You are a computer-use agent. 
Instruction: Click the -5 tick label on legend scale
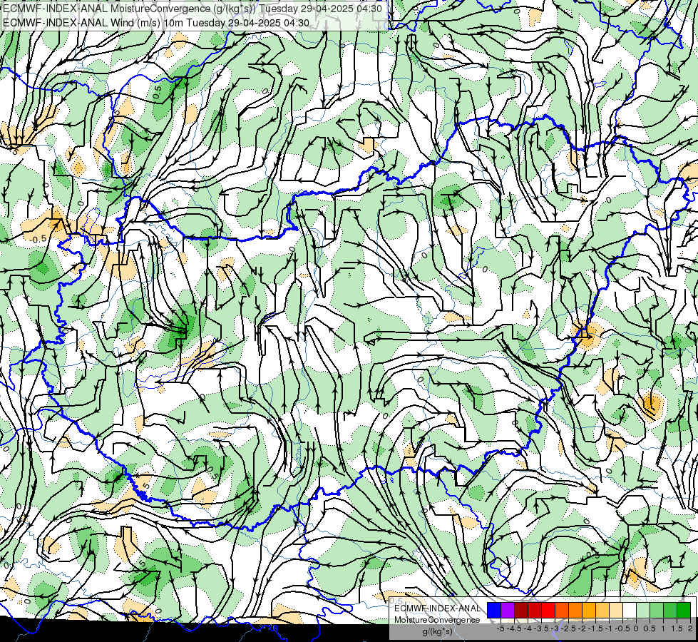(501, 628)
